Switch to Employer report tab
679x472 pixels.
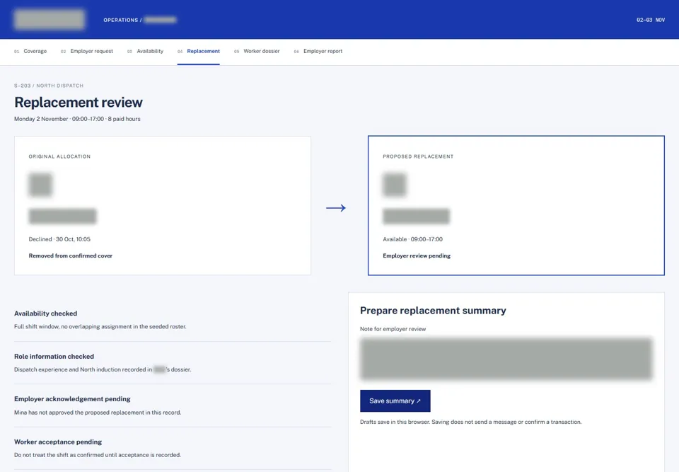point(318,51)
